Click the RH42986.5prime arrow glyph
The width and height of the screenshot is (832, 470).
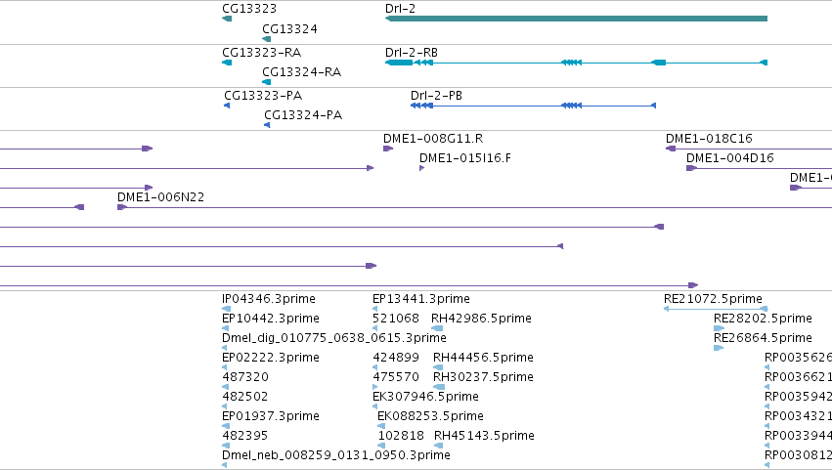click(x=437, y=328)
